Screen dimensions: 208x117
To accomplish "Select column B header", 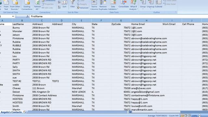I will [x=22, y=20].
